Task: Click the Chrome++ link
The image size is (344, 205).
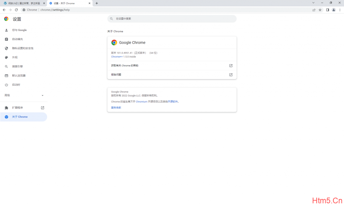Action: tap(117, 57)
